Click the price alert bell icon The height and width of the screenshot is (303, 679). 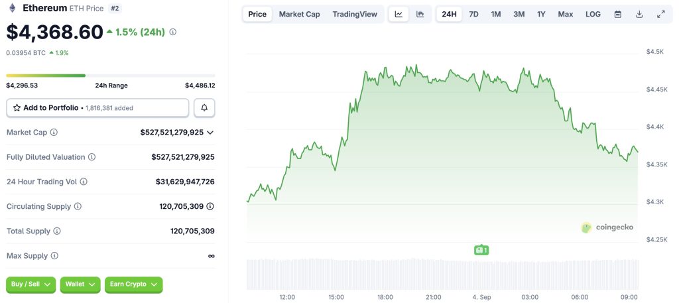click(x=204, y=107)
